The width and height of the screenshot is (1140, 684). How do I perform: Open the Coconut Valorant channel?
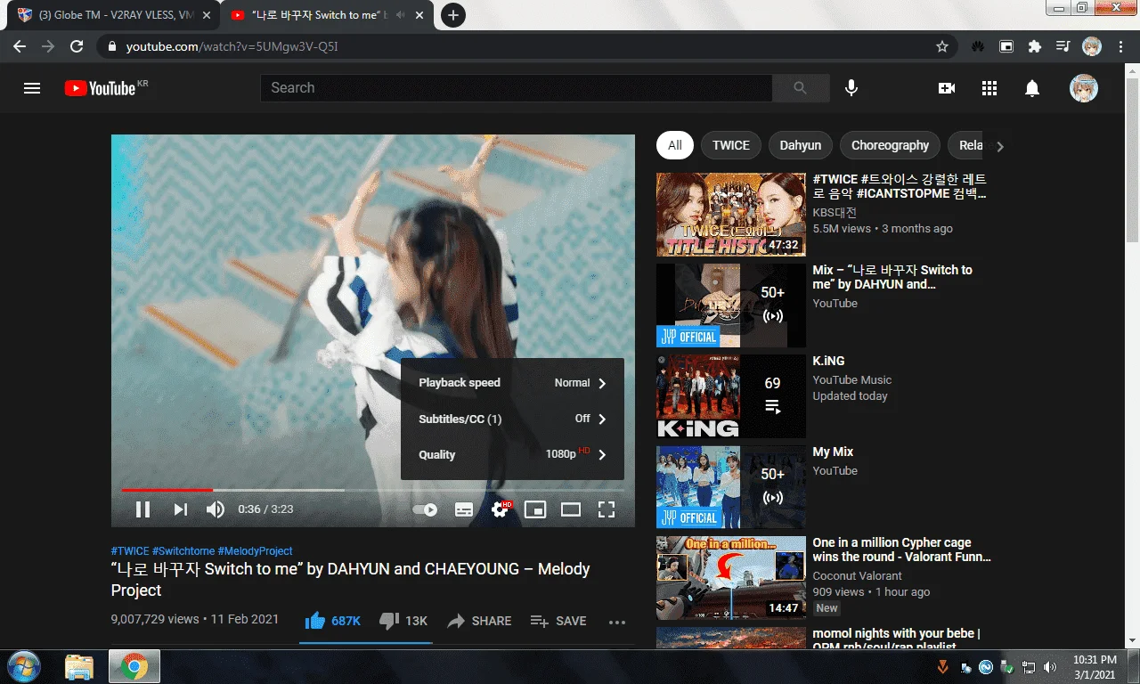click(x=857, y=575)
